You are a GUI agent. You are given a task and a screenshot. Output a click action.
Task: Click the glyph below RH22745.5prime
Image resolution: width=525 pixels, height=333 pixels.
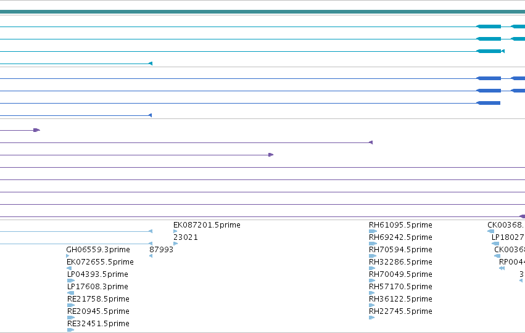tap(371, 318)
